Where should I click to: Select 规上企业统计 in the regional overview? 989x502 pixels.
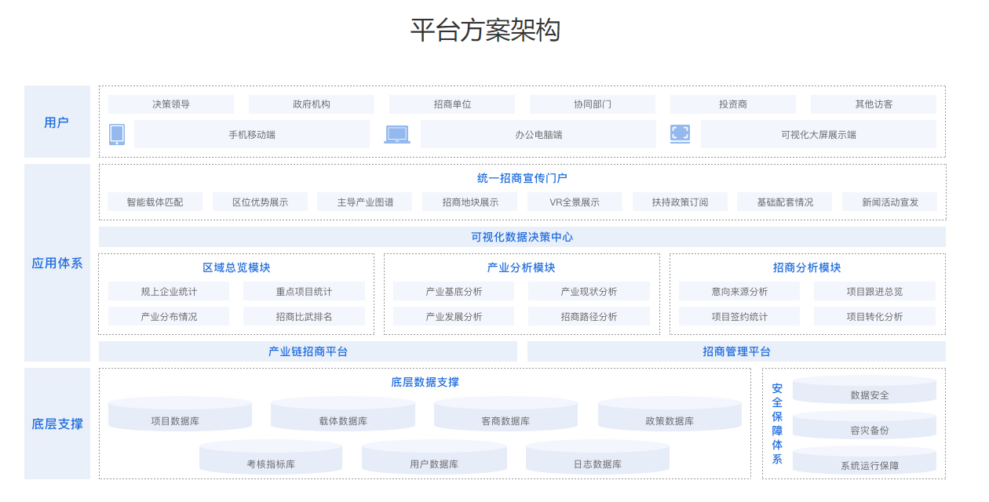[x=169, y=292]
